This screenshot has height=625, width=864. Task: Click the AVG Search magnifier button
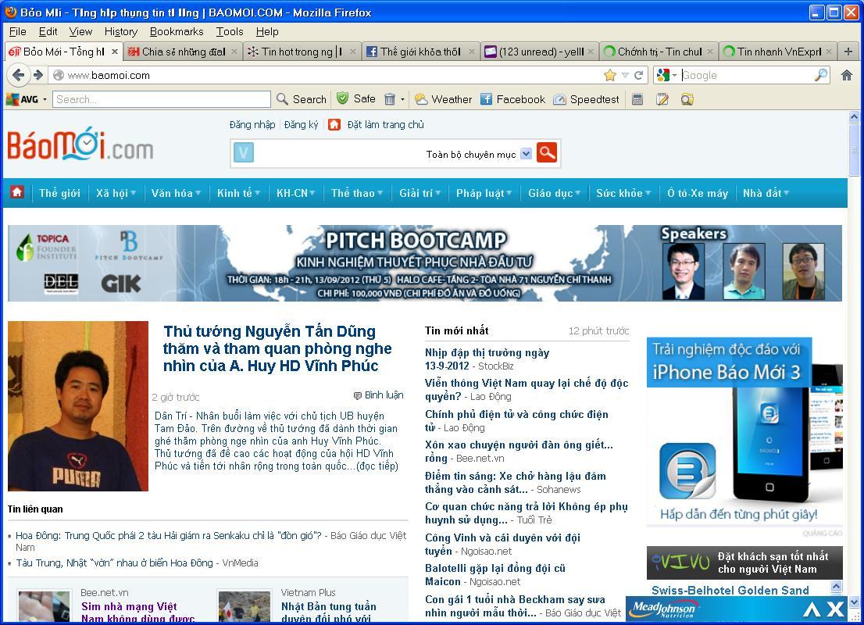coord(302,99)
